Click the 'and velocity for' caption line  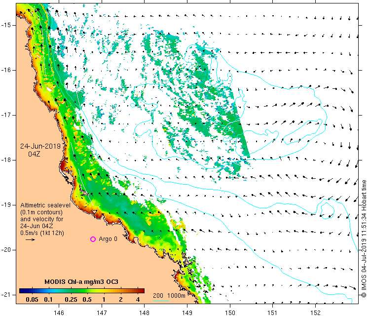pyautogui.click(x=42, y=219)
